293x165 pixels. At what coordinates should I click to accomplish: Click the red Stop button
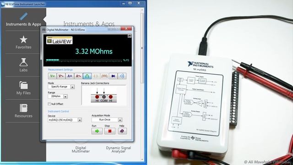pos(110,131)
